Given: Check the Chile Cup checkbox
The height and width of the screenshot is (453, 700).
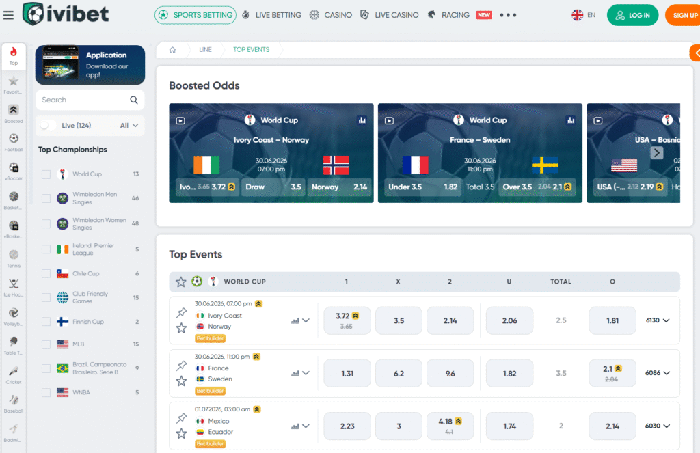Looking at the screenshot, I should (x=46, y=273).
